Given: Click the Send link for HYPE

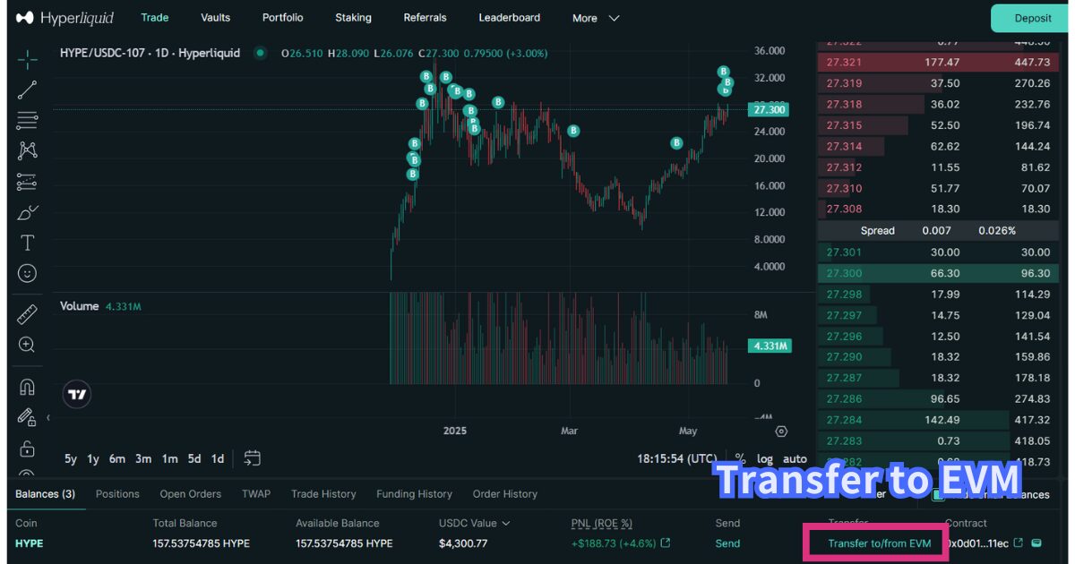Looking at the screenshot, I should (x=727, y=543).
